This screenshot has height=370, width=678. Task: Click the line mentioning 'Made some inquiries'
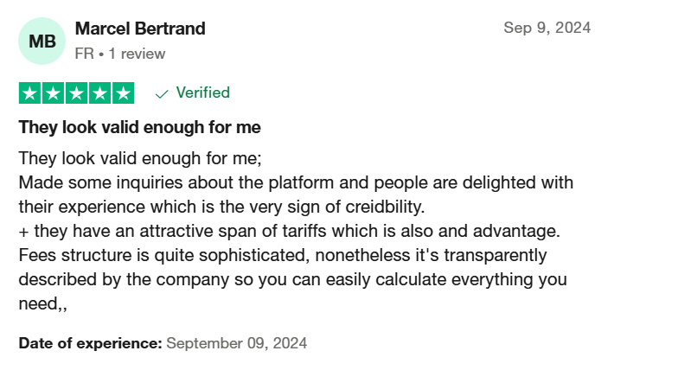pos(296,182)
